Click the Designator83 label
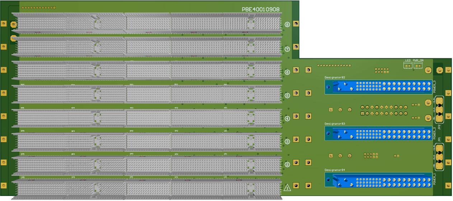The height and width of the screenshot is (201, 453). point(335,123)
